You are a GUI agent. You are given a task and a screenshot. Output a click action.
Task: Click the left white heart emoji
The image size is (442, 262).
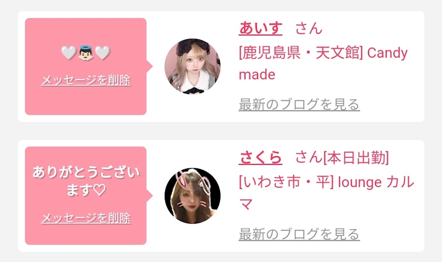[69, 53]
